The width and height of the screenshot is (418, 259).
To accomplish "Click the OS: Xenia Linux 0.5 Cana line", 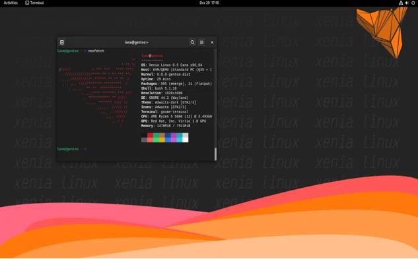I will pyautogui.click(x=172, y=65).
